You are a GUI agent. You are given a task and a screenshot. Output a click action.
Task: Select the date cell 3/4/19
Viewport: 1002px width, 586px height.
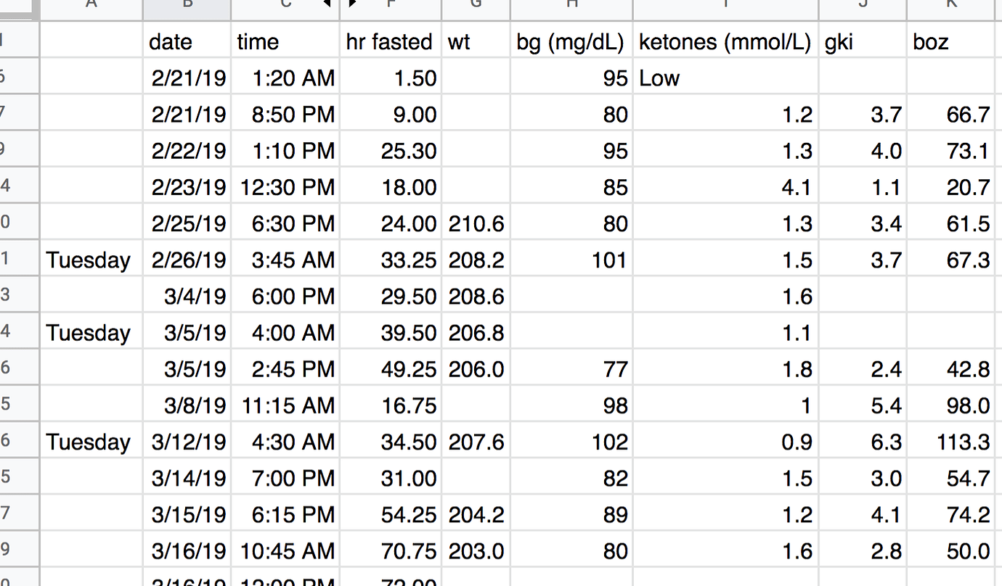click(x=187, y=296)
